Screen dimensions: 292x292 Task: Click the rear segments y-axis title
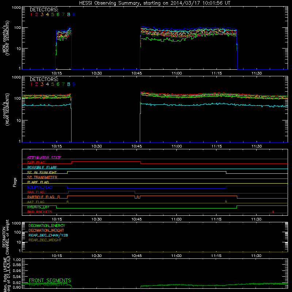pos(5,109)
